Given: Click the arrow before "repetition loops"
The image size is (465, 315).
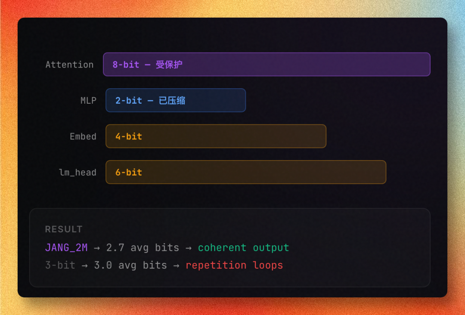Looking at the screenshot, I should pyautogui.click(x=176, y=265).
